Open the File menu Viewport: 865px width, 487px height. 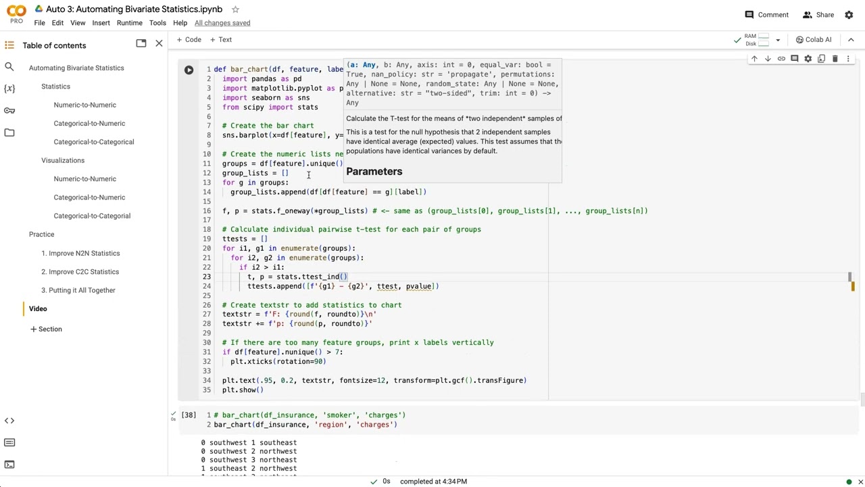click(x=40, y=23)
